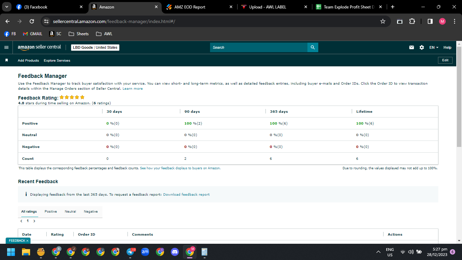The image size is (462, 260).
Task: Click the Edit button
Action: point(445,60)
